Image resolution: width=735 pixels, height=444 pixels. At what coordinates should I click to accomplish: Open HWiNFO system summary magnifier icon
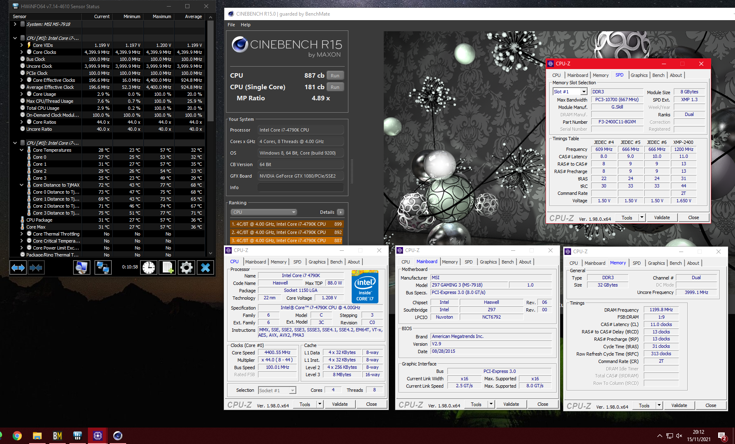[82, 268]
